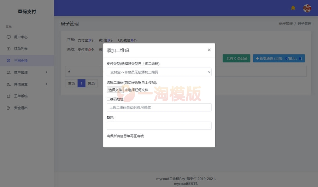Go to 尾页 in pagination
Image resolution: width=318 pixels, height=187 pixels.
(92, 83)
